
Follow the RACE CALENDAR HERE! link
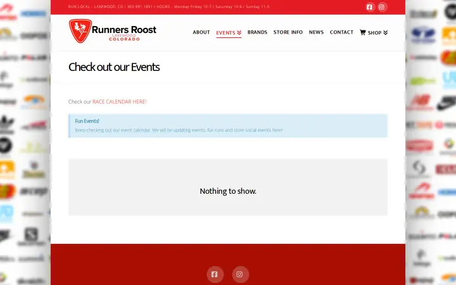click(120, 101)
